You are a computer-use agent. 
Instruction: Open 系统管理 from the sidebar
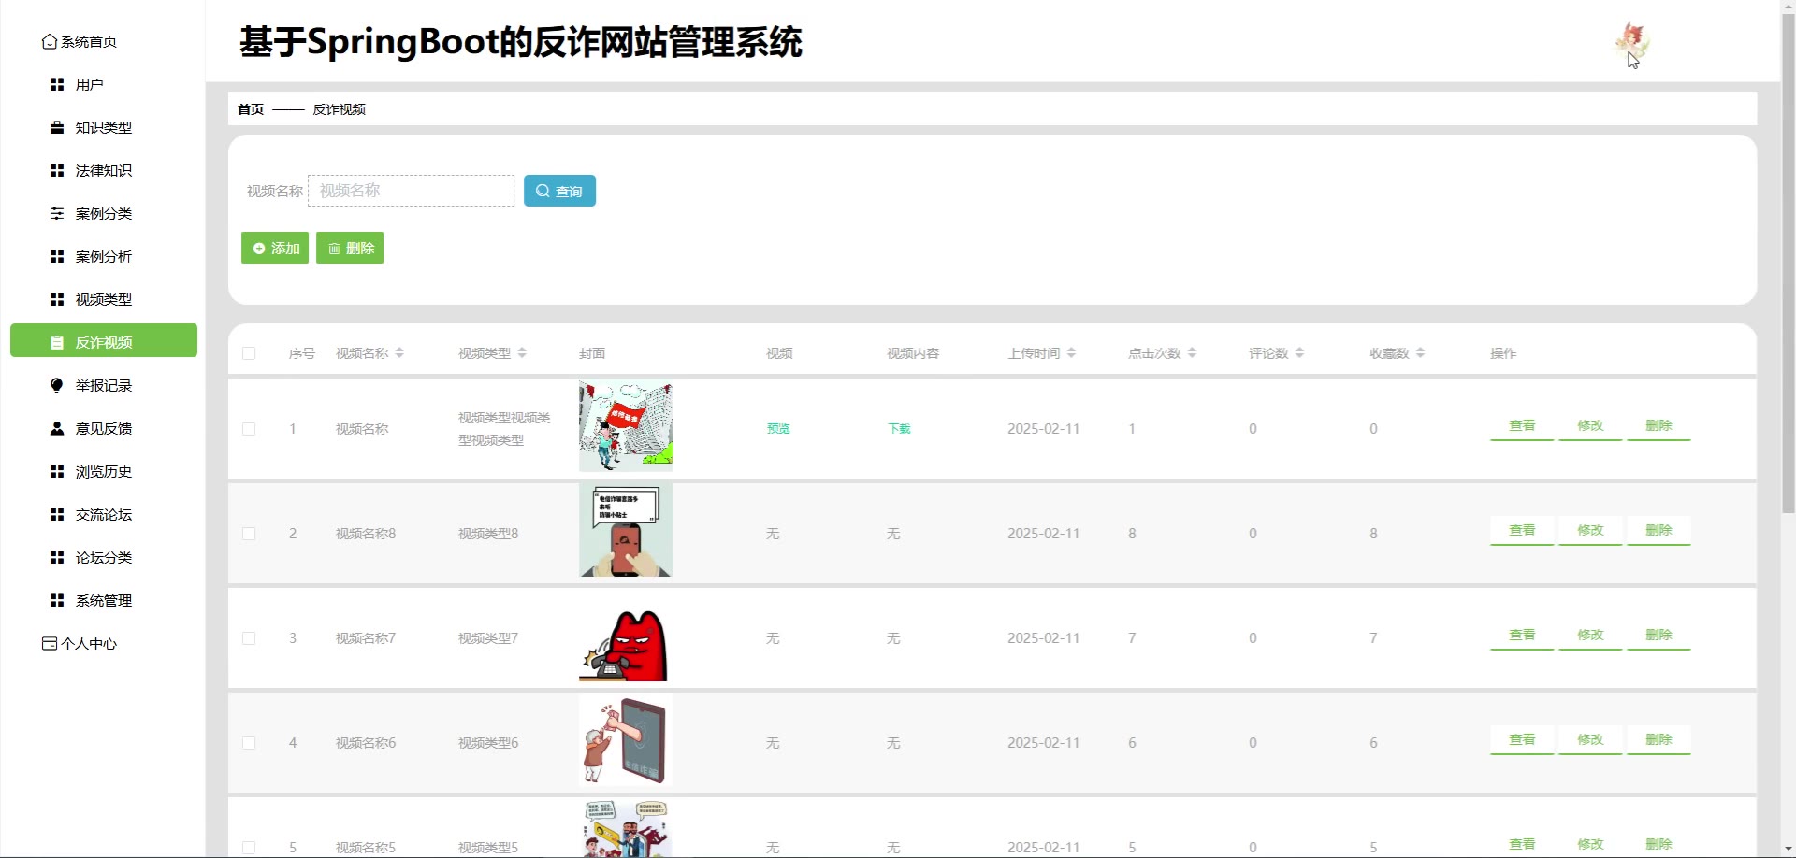pos(103,600)
